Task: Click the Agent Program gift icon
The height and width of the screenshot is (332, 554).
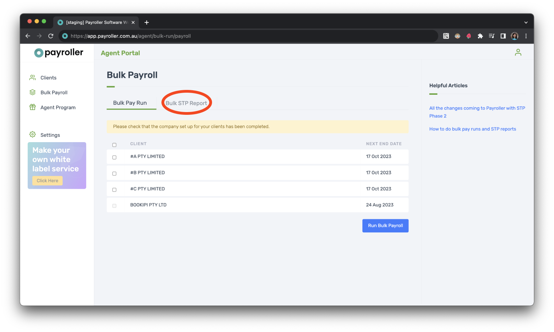Action: (x=33, y=107)
